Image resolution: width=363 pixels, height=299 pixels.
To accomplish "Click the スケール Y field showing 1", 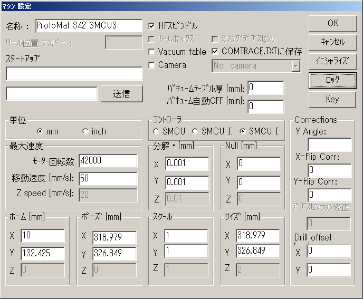I will tap(186, 251).
